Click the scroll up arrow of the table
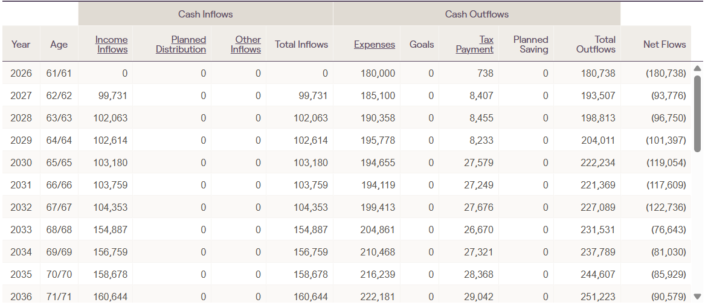 [698, 68]
